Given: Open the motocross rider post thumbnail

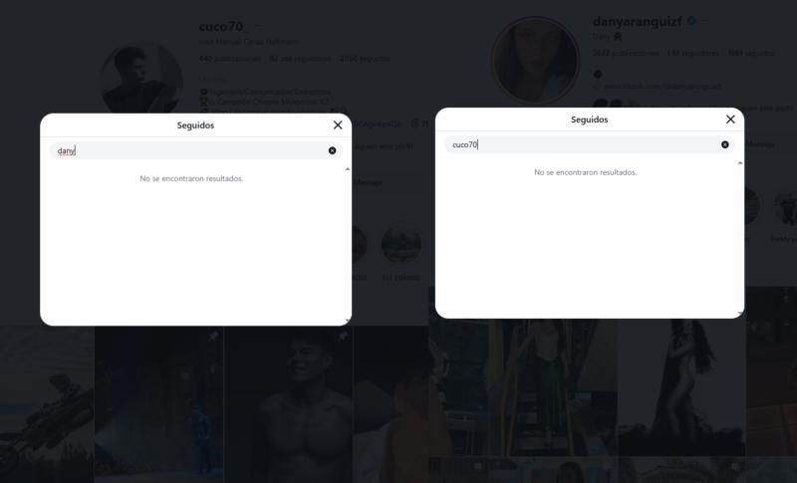Looking at the screenshot, I should (47, 404).
